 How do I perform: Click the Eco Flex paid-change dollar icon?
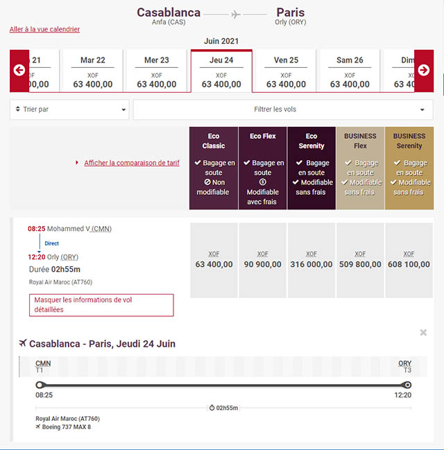(263, 182)
